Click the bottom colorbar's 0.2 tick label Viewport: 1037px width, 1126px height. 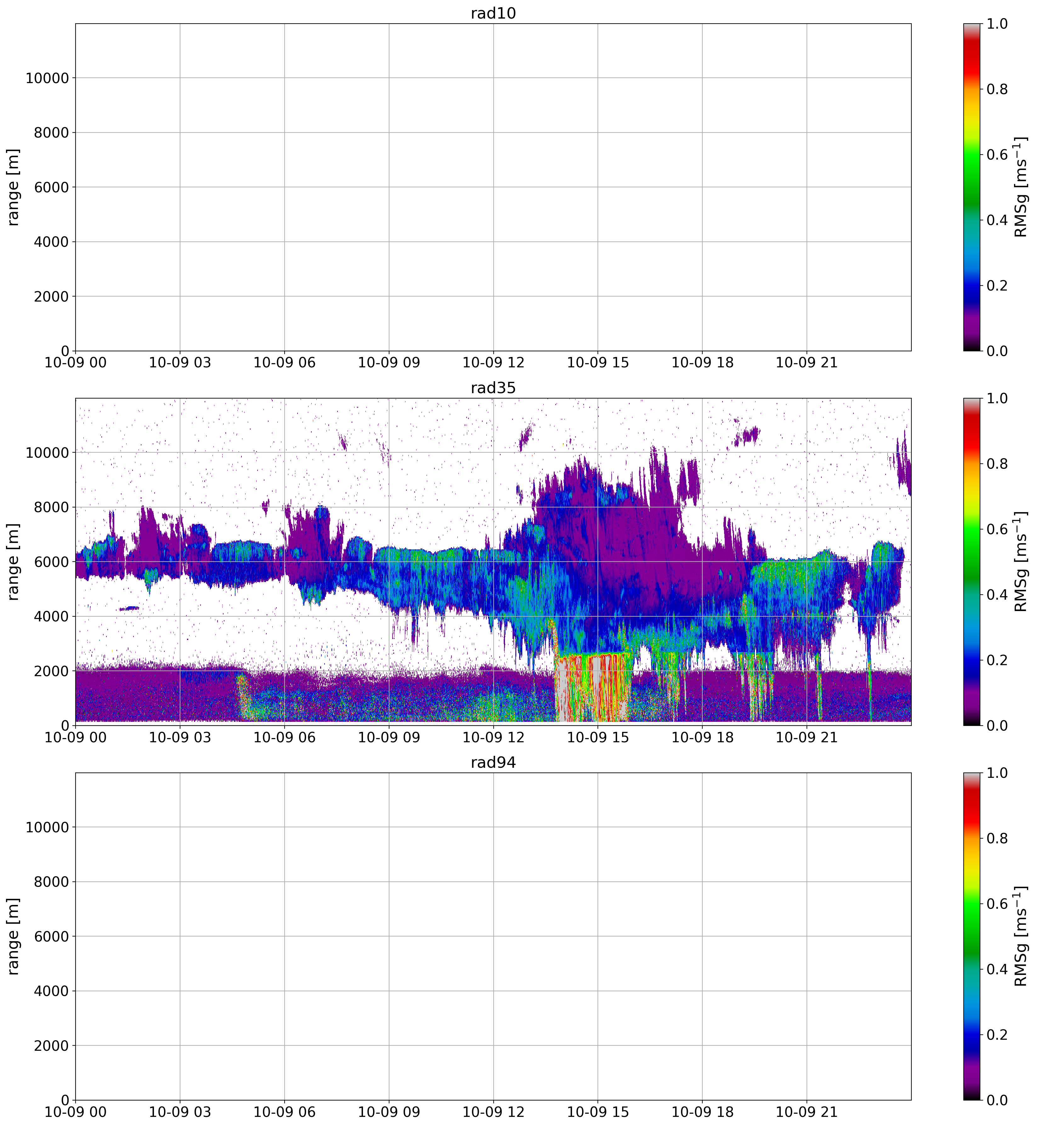point(997,1034)
